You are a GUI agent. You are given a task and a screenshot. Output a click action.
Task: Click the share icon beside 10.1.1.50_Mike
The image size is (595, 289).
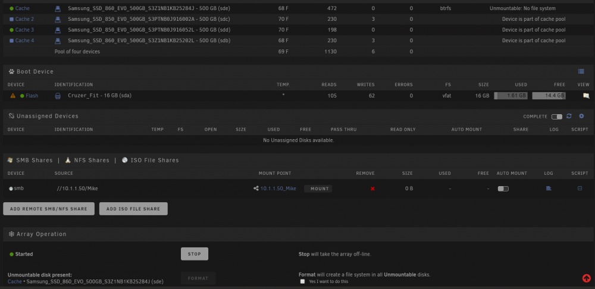(256, 189)
